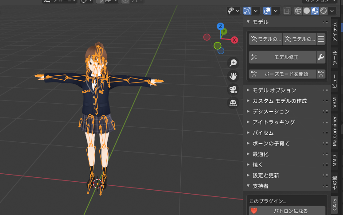Open the selectability and visibility dropdown
Image resolution: width=343 pixels, height=215 pixels.
(234, 11)
